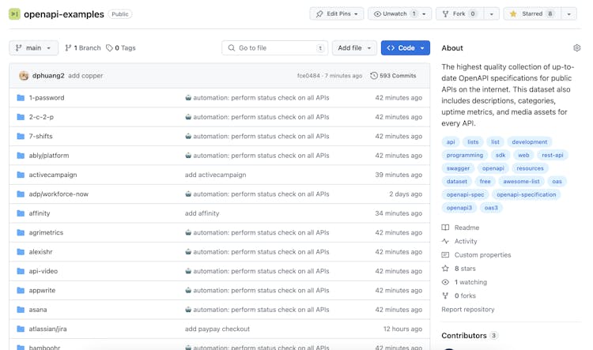
Task: Open the main branch selector
Action: point(34,48)
